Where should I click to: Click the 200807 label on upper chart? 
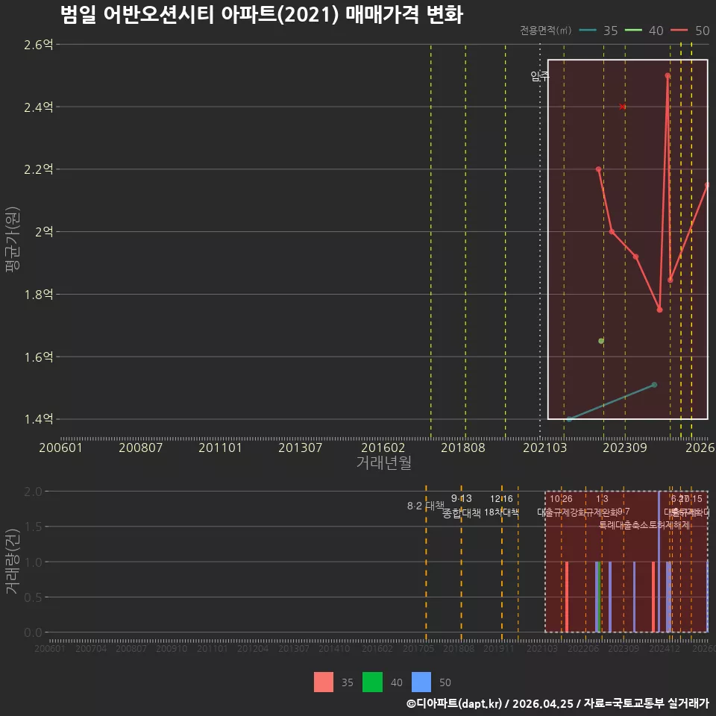click(x=141, y=447)
